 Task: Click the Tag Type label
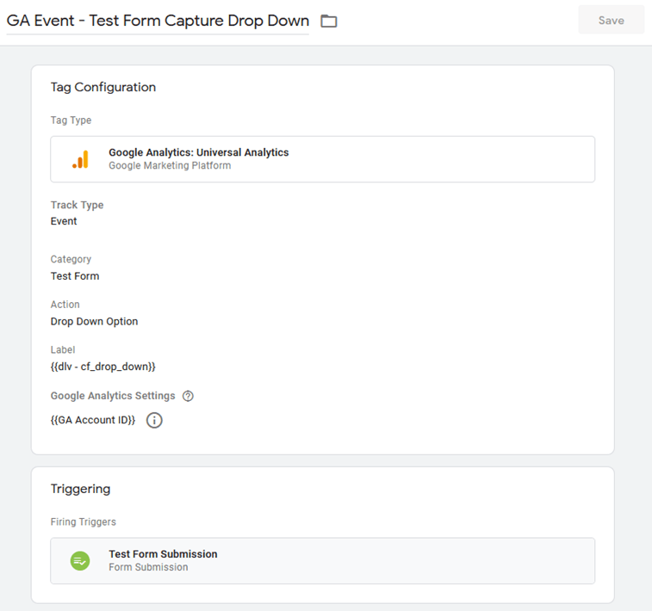point(71,120)
